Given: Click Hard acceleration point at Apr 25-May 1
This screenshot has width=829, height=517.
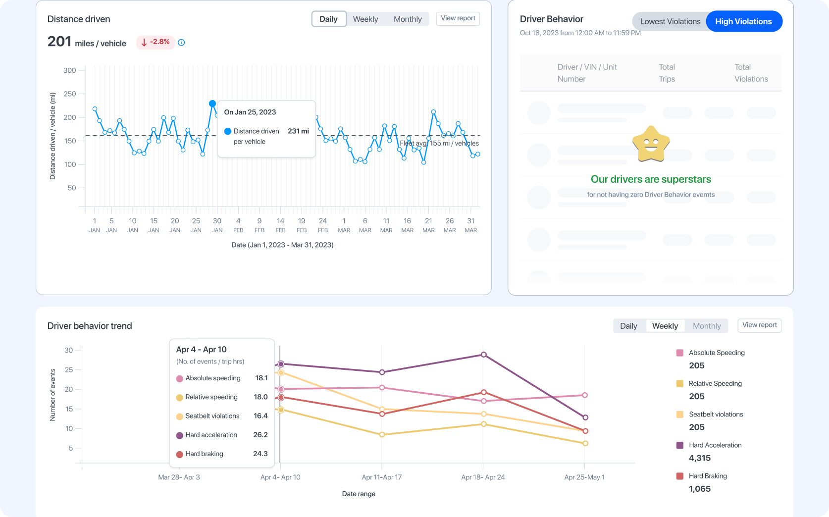Looking at the screenshot, I should pyautogui.click(x=585, y=417).
